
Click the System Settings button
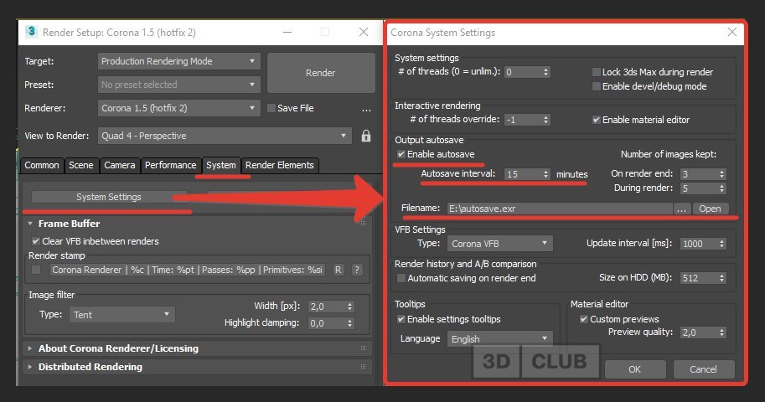109,197
